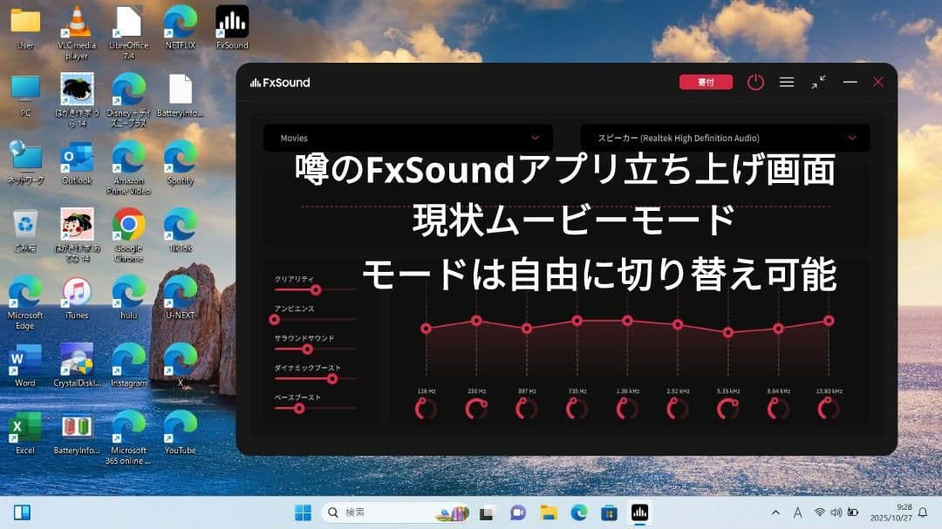Open VLC media player from the desktop
Viewport: 942px width, 529px height.
[x=75, y=22]
